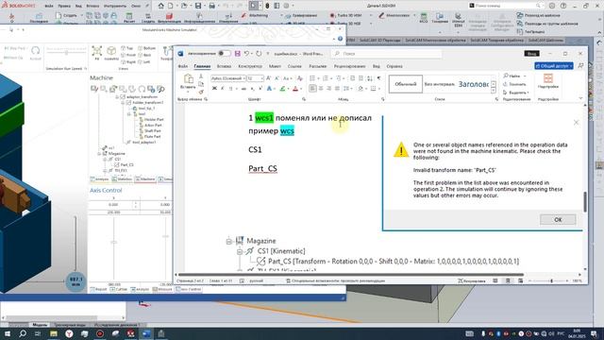Screen dimensions: 604x340
Task: Select Left view in simulator
Action: [144, 61]
